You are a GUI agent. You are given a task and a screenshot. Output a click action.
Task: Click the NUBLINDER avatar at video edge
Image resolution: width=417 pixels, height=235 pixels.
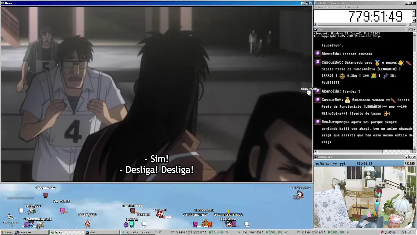tap(309, 93)
